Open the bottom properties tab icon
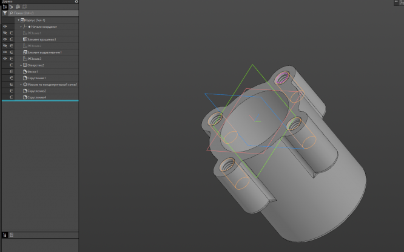Screen dimensions: 404x252 11,234
